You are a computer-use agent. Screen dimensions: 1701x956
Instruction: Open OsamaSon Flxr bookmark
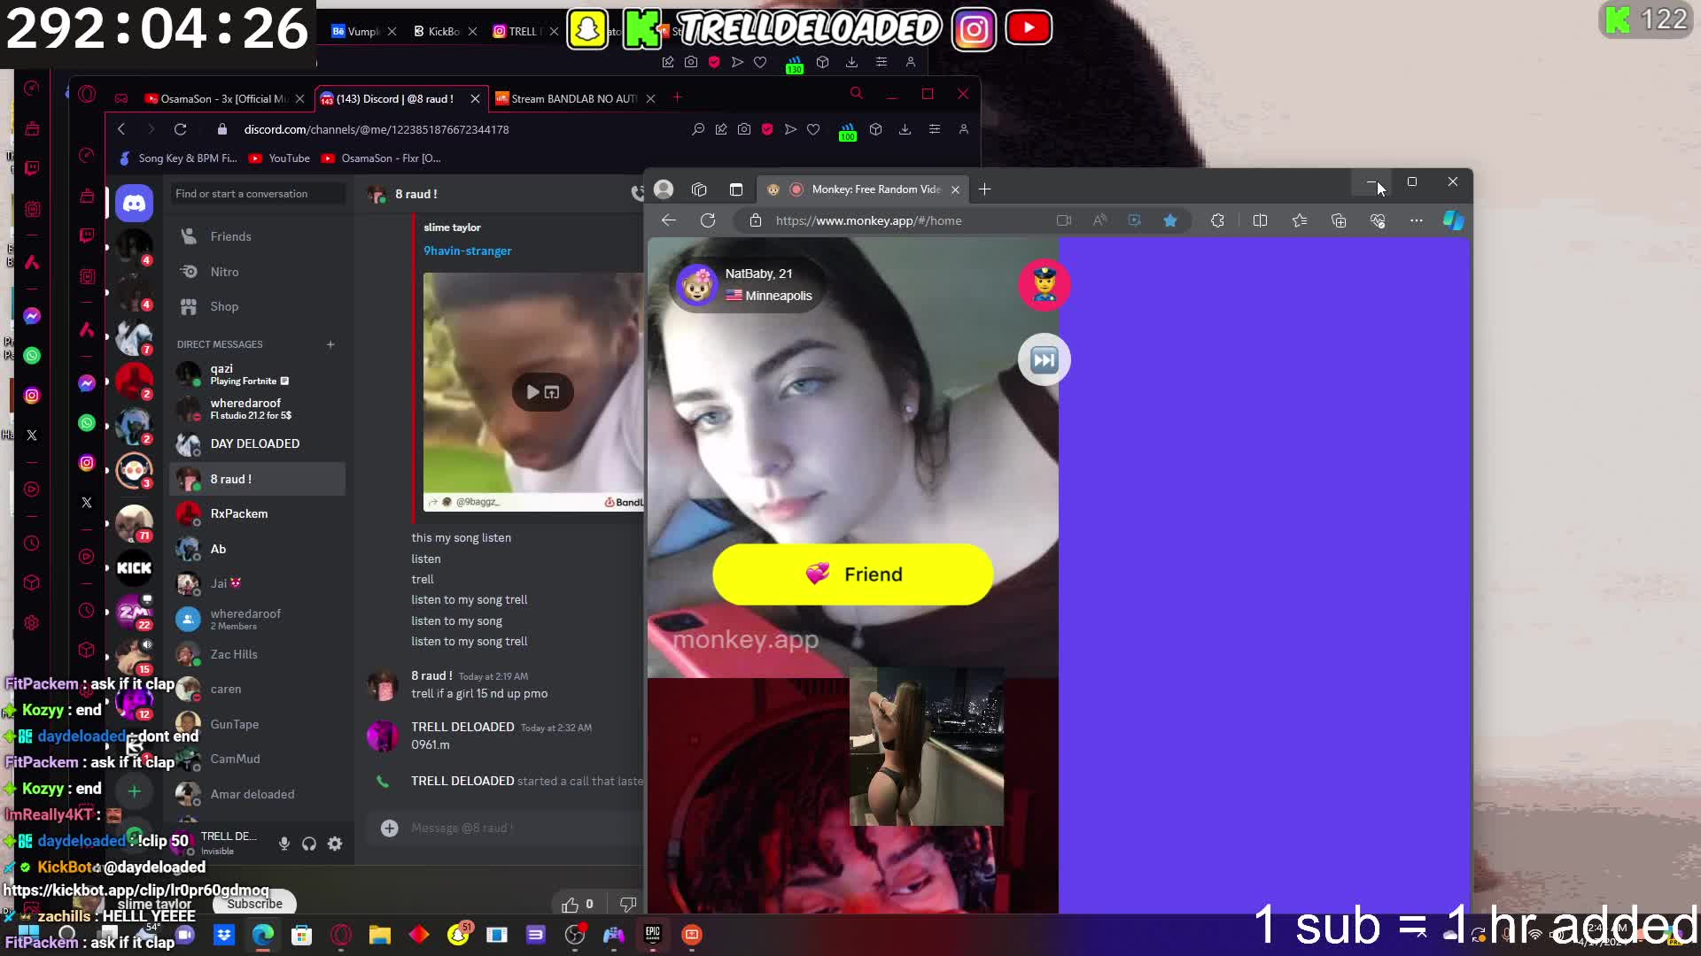coord(381,158)
